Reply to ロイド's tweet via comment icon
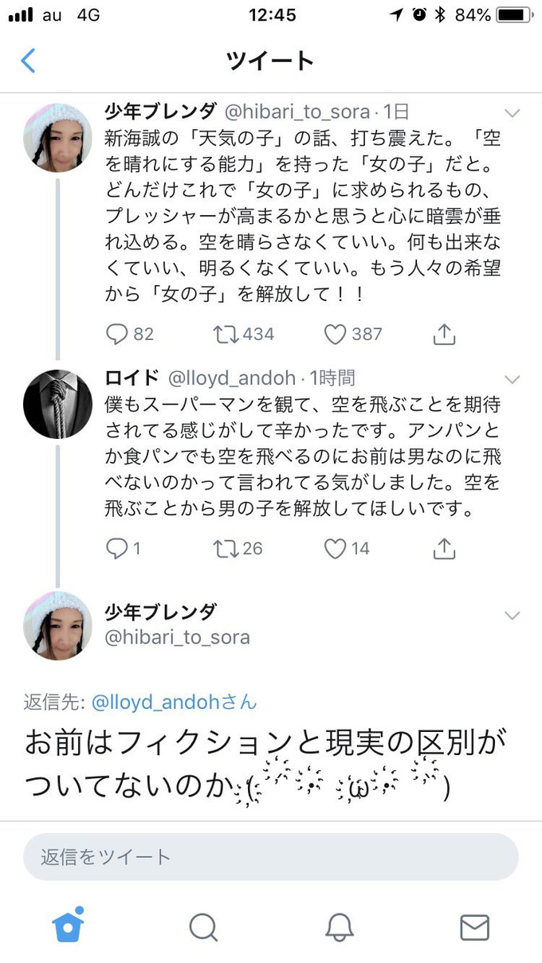 click(x=117, y=548)
